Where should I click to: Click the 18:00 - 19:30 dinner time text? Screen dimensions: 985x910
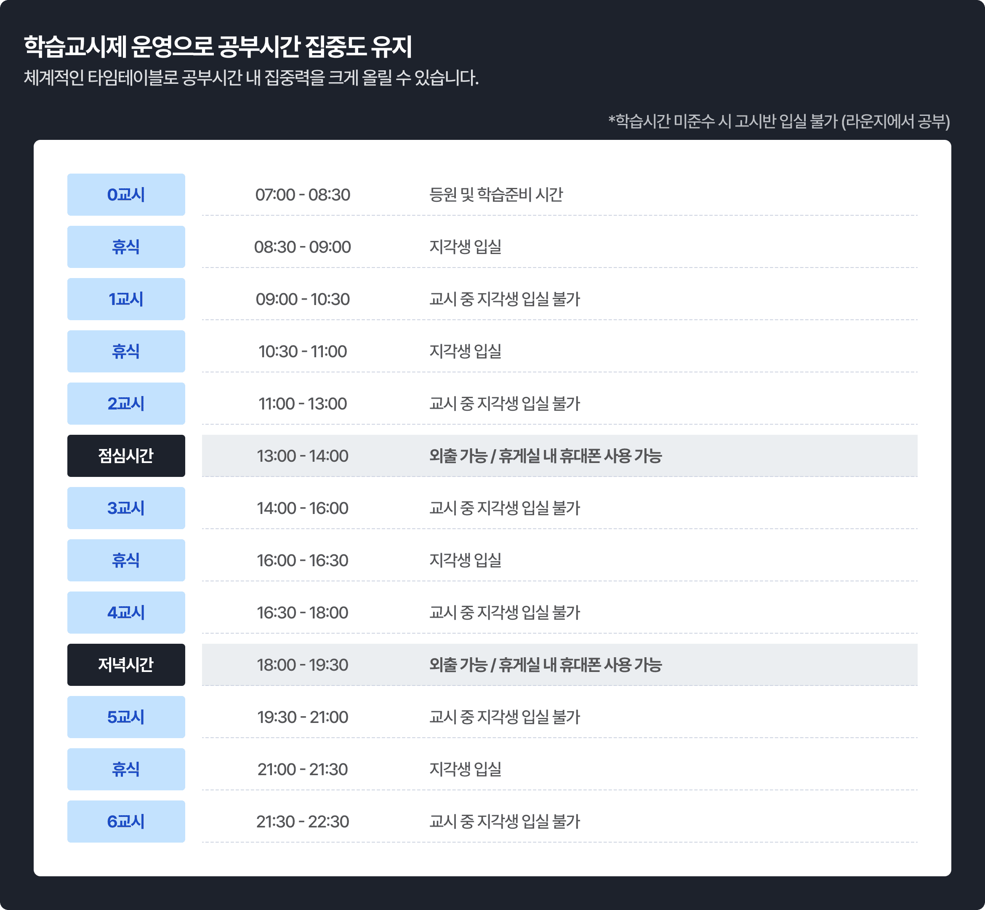[303, 664]
